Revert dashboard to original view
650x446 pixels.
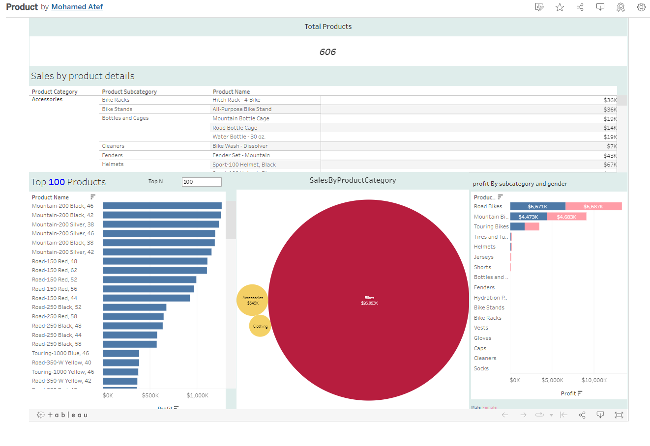click(x=563, y=415)
